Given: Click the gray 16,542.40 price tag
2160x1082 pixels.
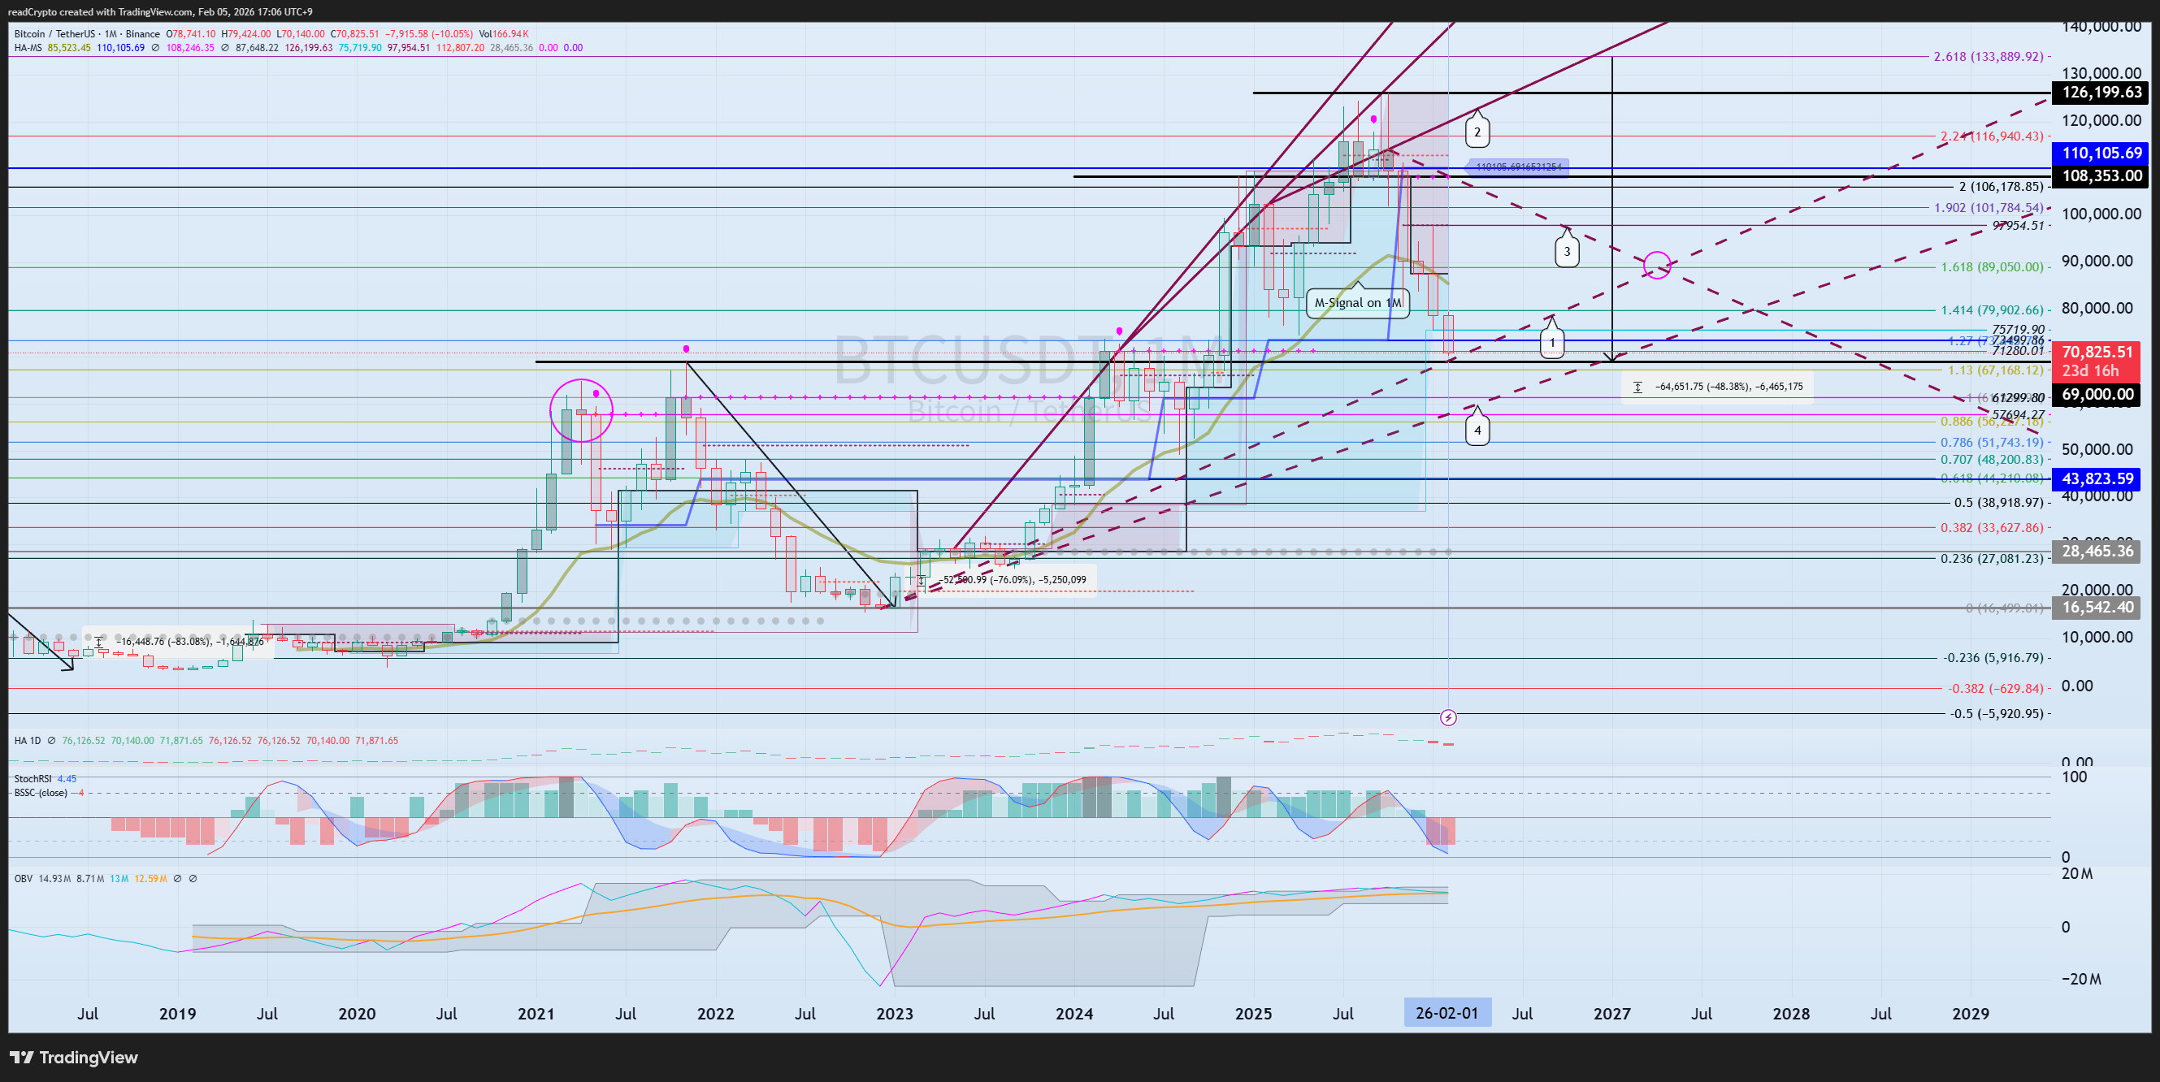Looking at the screenshot, I should click(x=2096, y=608).
